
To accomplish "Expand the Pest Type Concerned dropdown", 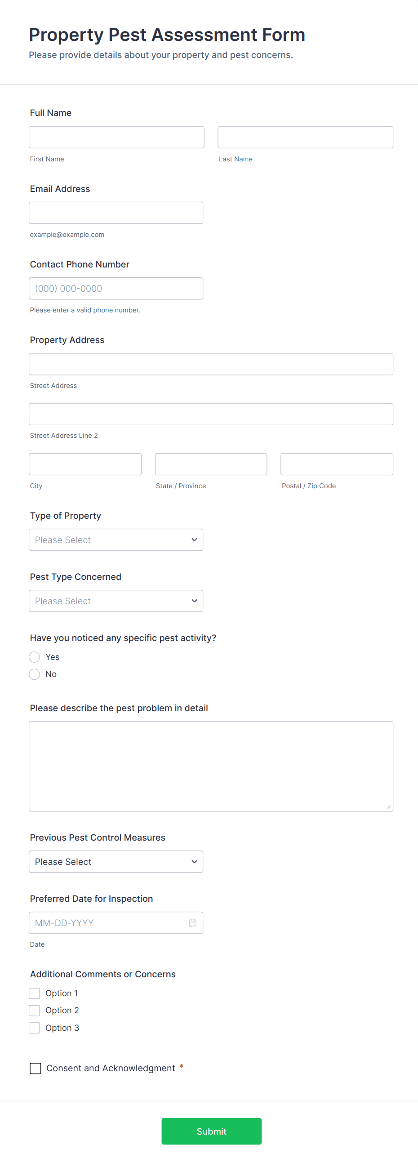I will [116, 601].
